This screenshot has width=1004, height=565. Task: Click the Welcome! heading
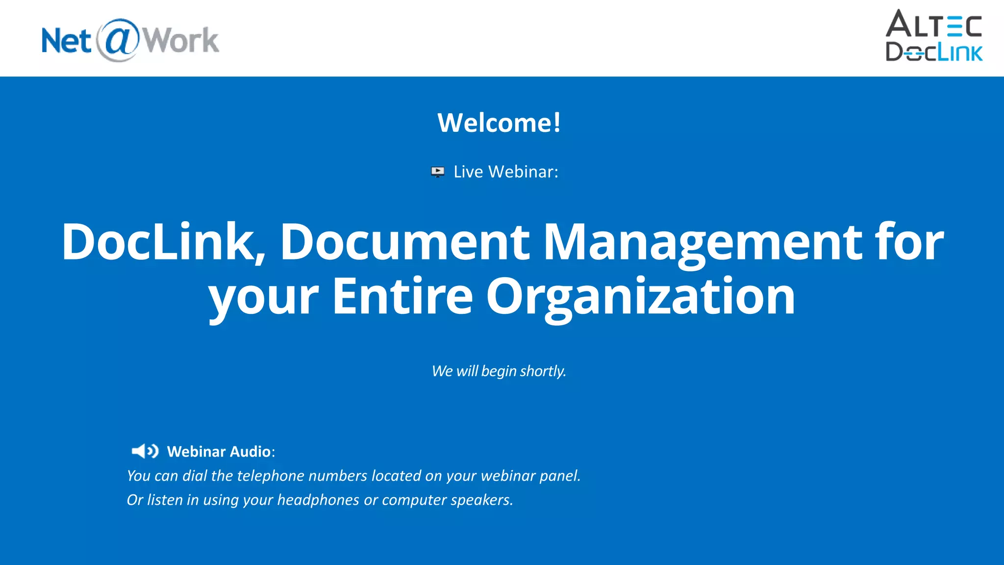(499, 123)
